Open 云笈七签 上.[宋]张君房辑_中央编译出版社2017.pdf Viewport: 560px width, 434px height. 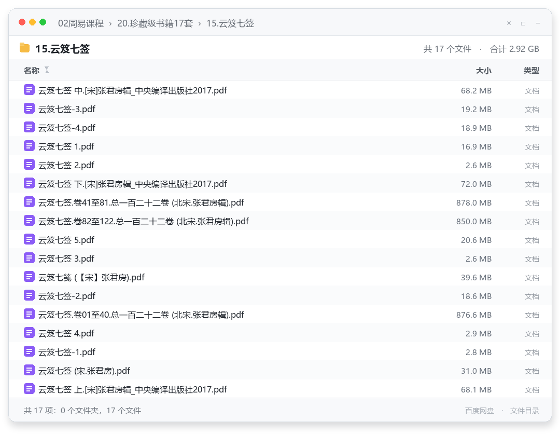point(133,389)
